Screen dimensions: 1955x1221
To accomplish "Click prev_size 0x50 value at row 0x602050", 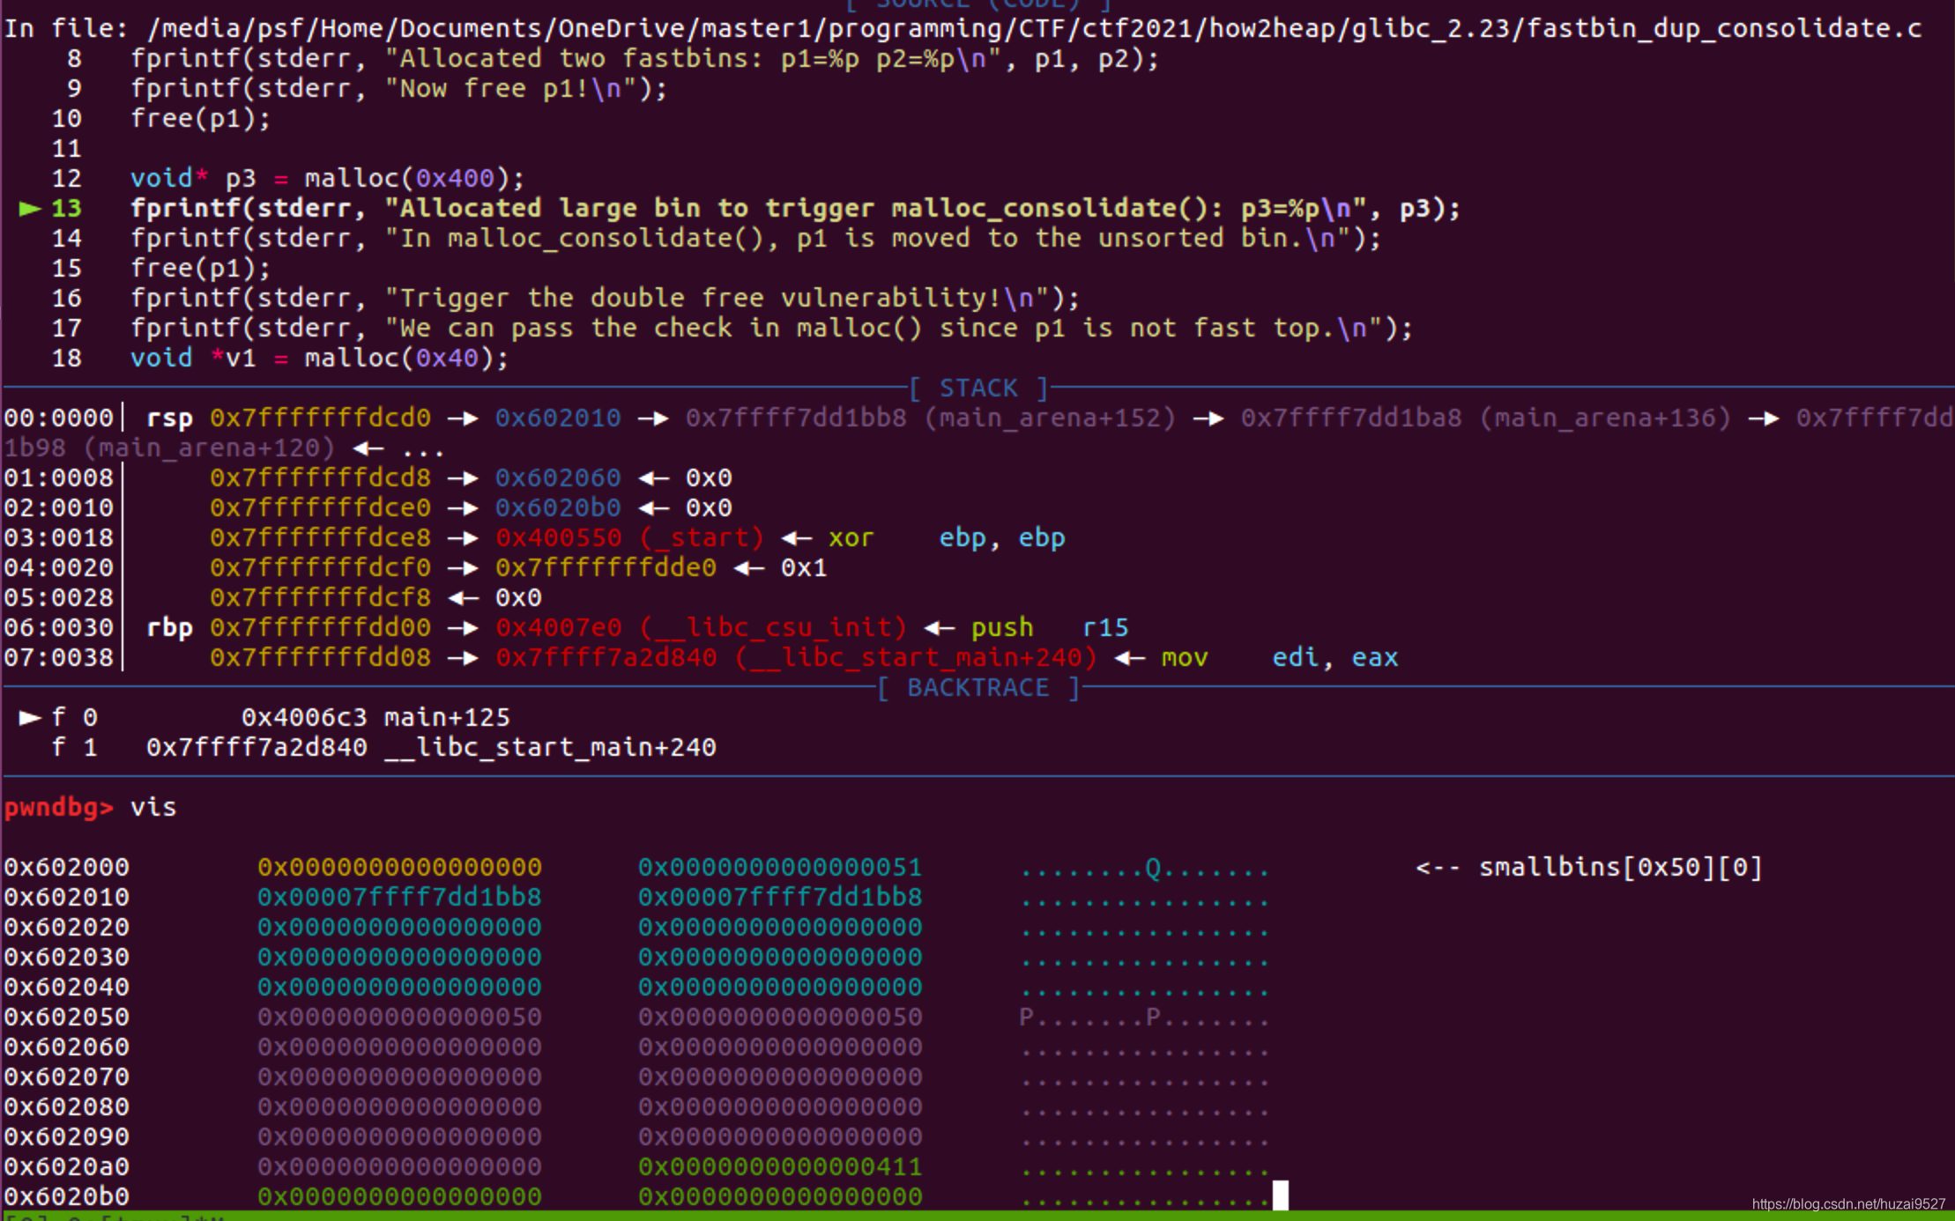I will [x=399, y=1017].
